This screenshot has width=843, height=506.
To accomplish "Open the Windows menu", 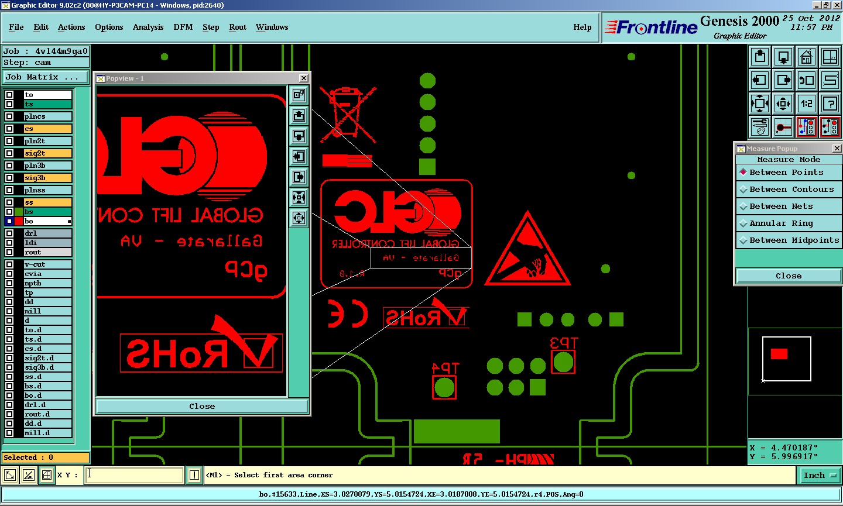I will (x=272, y=27).
